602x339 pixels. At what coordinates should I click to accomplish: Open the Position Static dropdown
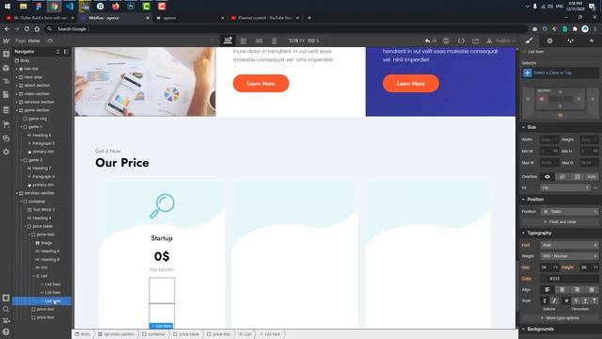tap(569, 211)
